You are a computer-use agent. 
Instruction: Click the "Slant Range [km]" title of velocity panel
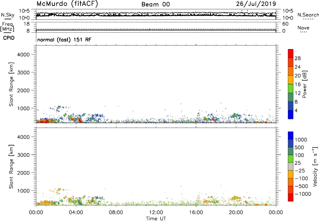click(x=11, y=167)
